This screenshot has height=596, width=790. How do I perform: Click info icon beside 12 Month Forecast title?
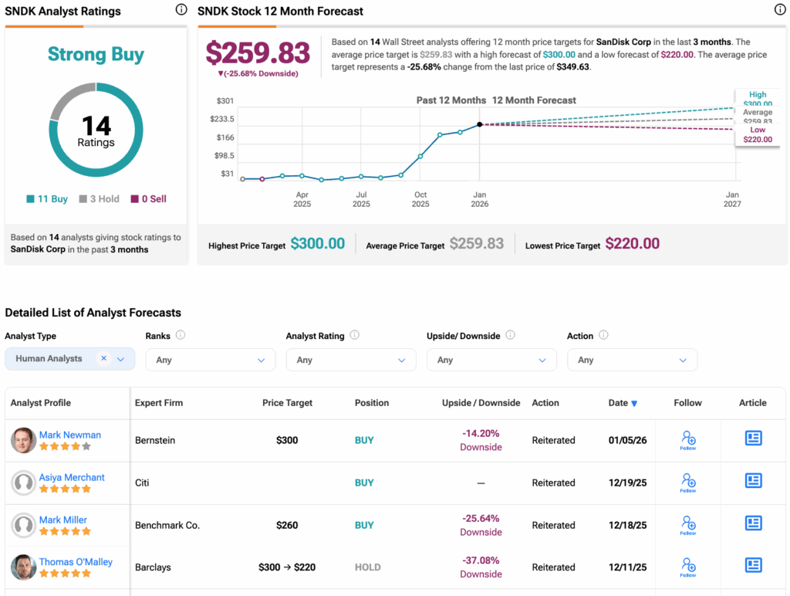(x=780, y=10)
